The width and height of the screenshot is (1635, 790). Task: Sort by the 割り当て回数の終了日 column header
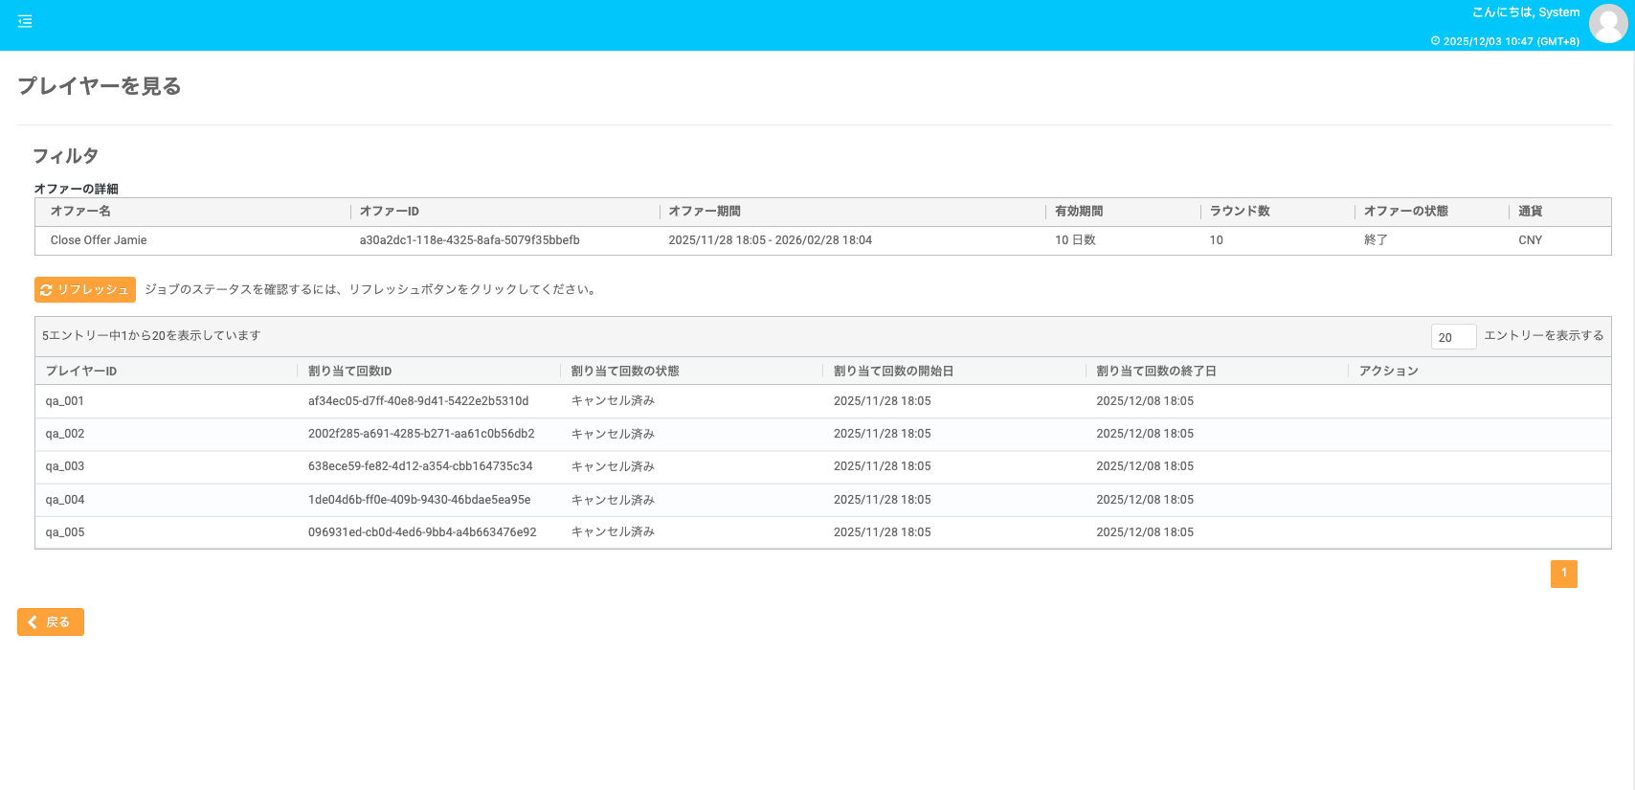pyautogui.click(x=1155, y=372)
